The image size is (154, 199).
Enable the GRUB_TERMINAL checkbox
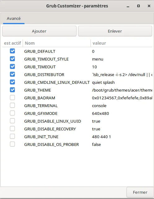(12, 105)
